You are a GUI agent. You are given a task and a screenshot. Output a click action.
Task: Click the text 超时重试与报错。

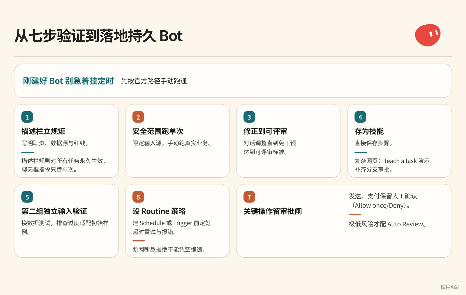pyautogui.click(x=154, y=232)
